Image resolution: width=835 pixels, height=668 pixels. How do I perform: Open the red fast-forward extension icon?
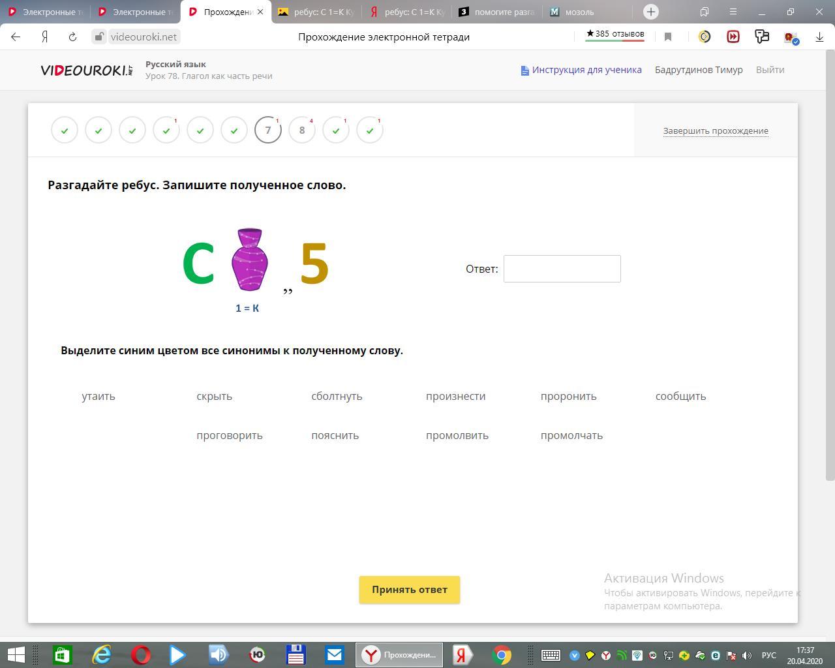[x=733, y=37]
